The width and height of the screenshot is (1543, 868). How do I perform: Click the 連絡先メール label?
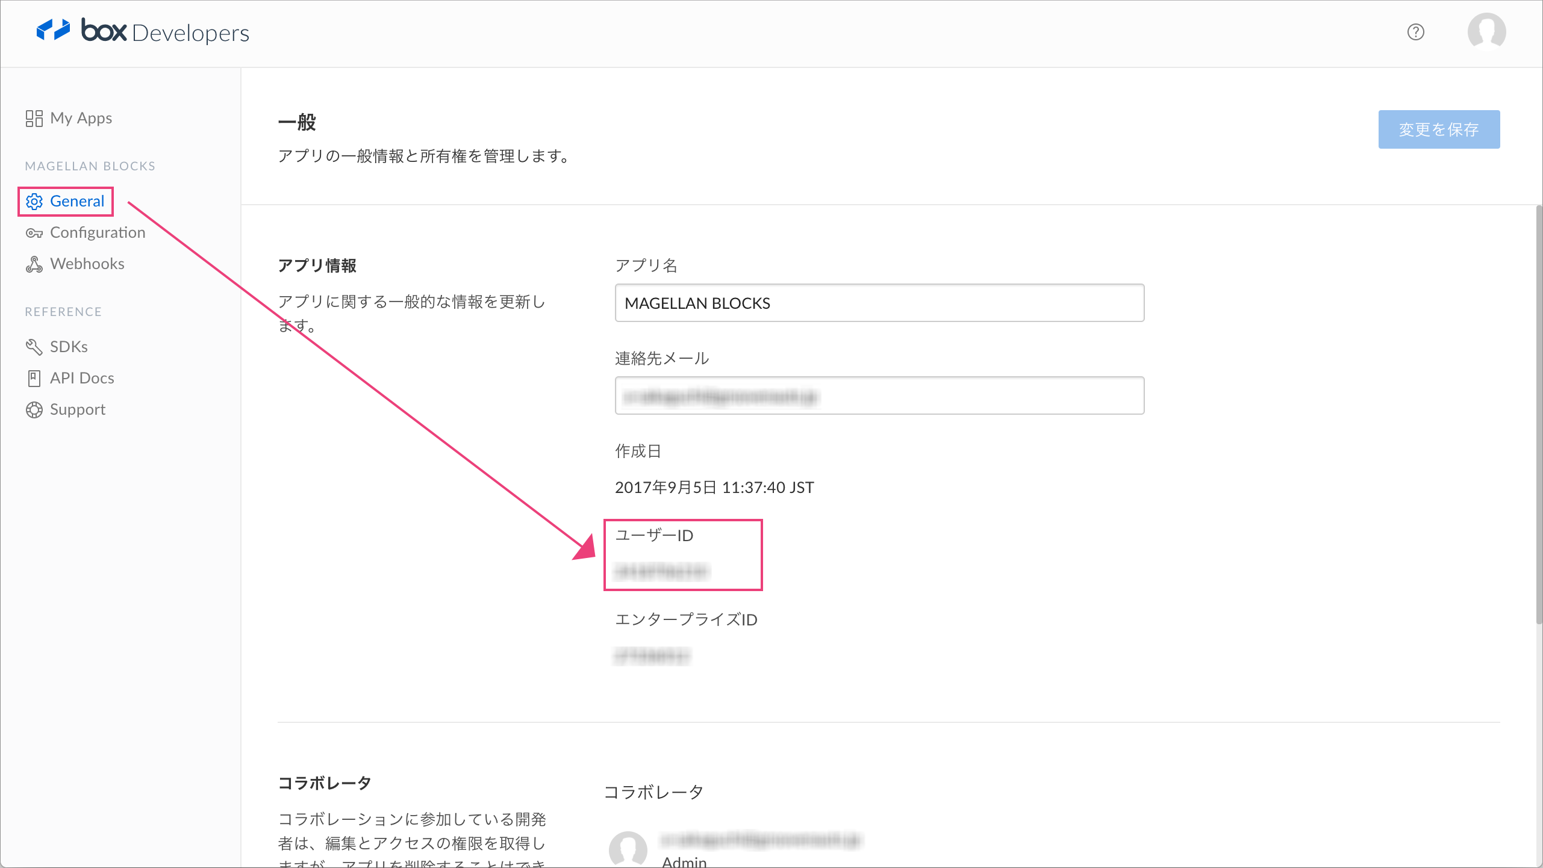coord(662,358)
